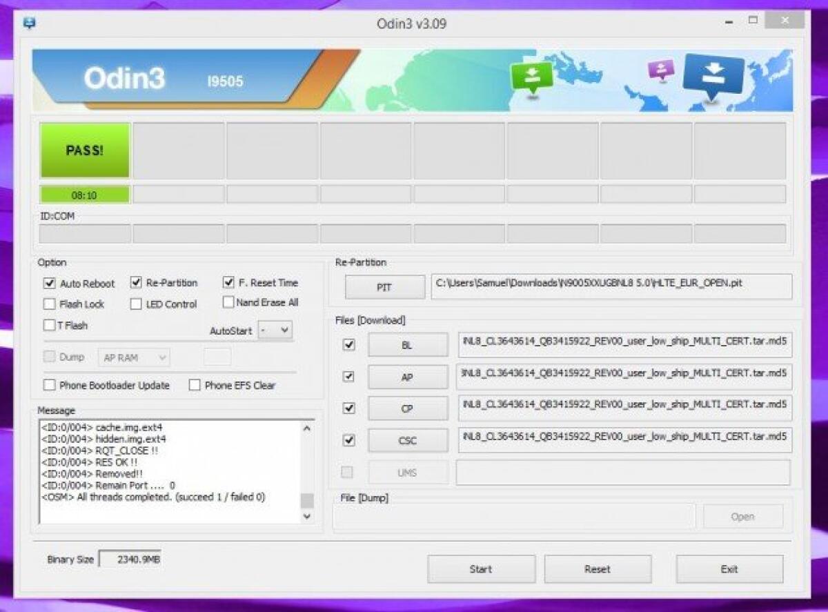828x612 pixels.
Task: Enable Phone EFS Clear
Action: tap(194, 386)
